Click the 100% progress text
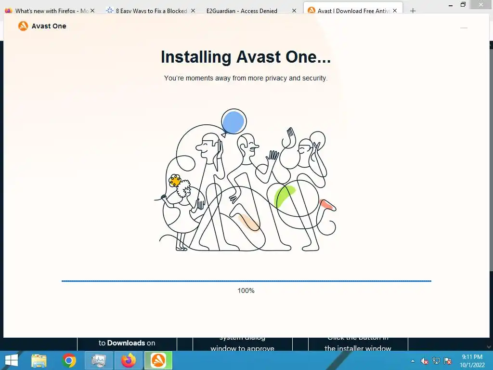 [x=246, y=291]
